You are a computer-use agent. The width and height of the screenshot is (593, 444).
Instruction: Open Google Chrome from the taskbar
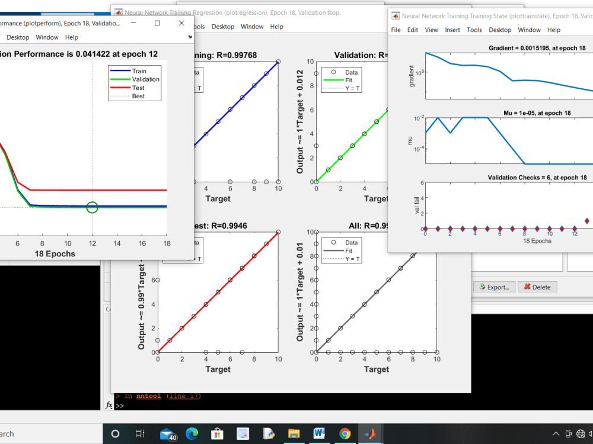click(345, 433)
